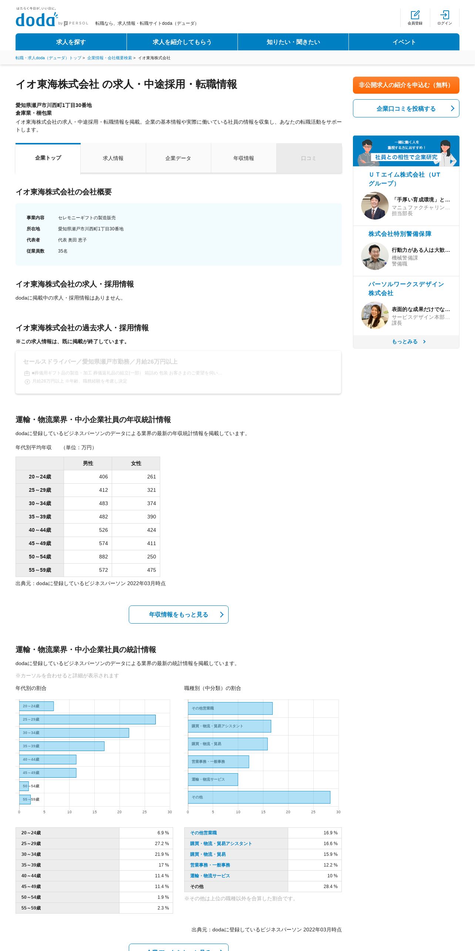Open member registration (会員登録) icon
The image size is (475, 951).
click(415, 17)
